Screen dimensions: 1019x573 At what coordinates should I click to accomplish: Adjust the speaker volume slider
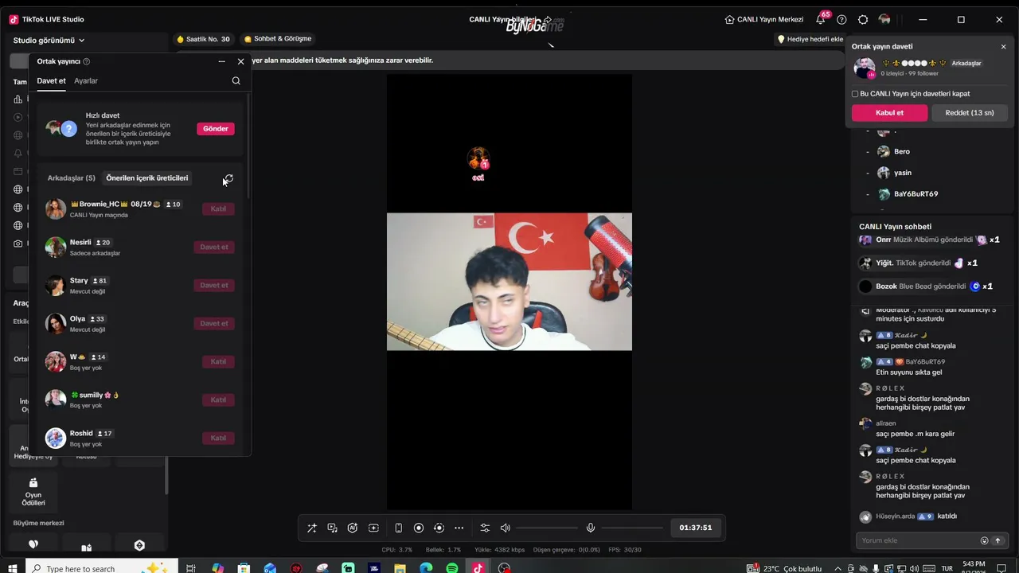pyautogui.click(x=548, y=528)
